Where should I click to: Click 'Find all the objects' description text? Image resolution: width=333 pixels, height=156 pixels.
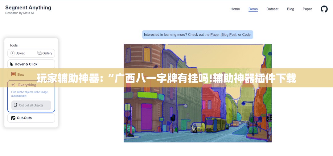pos(30,94)
